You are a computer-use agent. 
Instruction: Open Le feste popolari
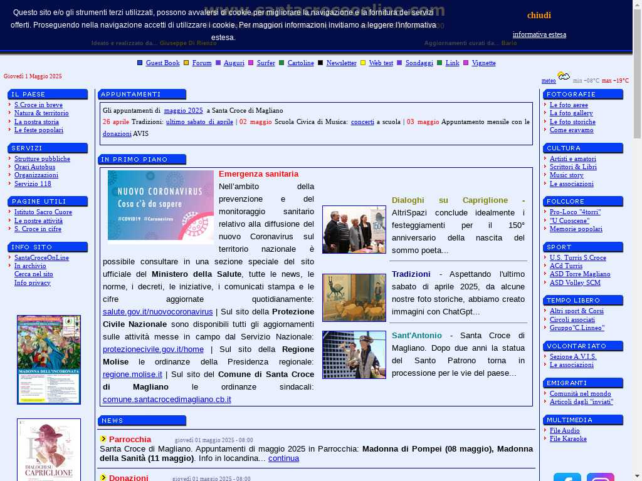(38, 130)
